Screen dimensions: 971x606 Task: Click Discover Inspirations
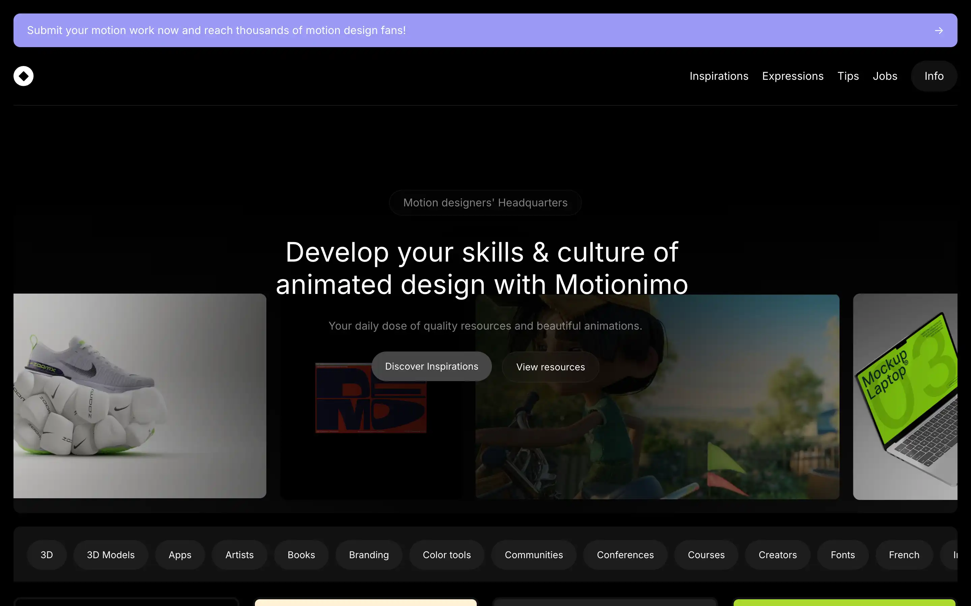coord(431,366)
